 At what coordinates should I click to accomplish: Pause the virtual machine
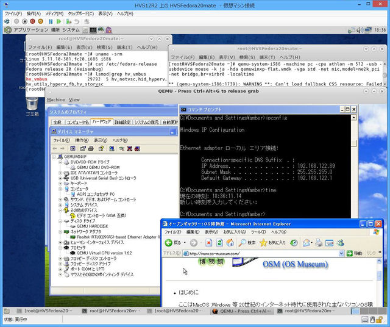[x=51, y=22]
